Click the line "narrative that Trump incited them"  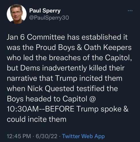[64, 78]
